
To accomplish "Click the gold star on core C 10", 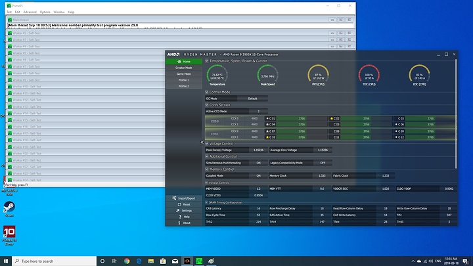I will 267,137.
